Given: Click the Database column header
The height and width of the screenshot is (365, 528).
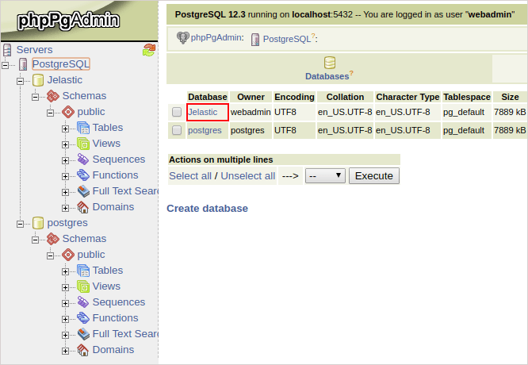Looking at the screenshot, I should pos(208,97).
